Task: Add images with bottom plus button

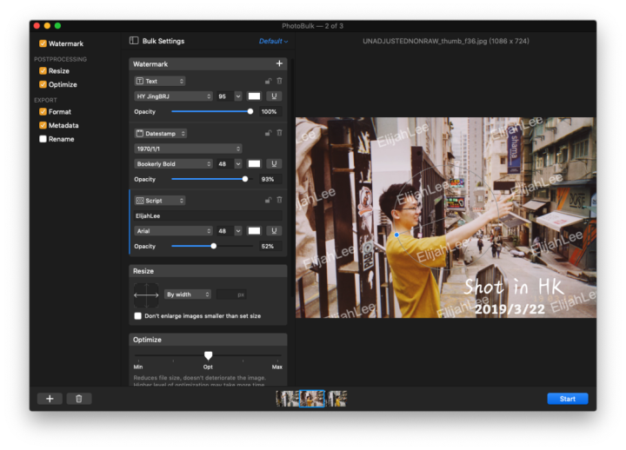Action: pyautogui.click(x=50, y=399)
